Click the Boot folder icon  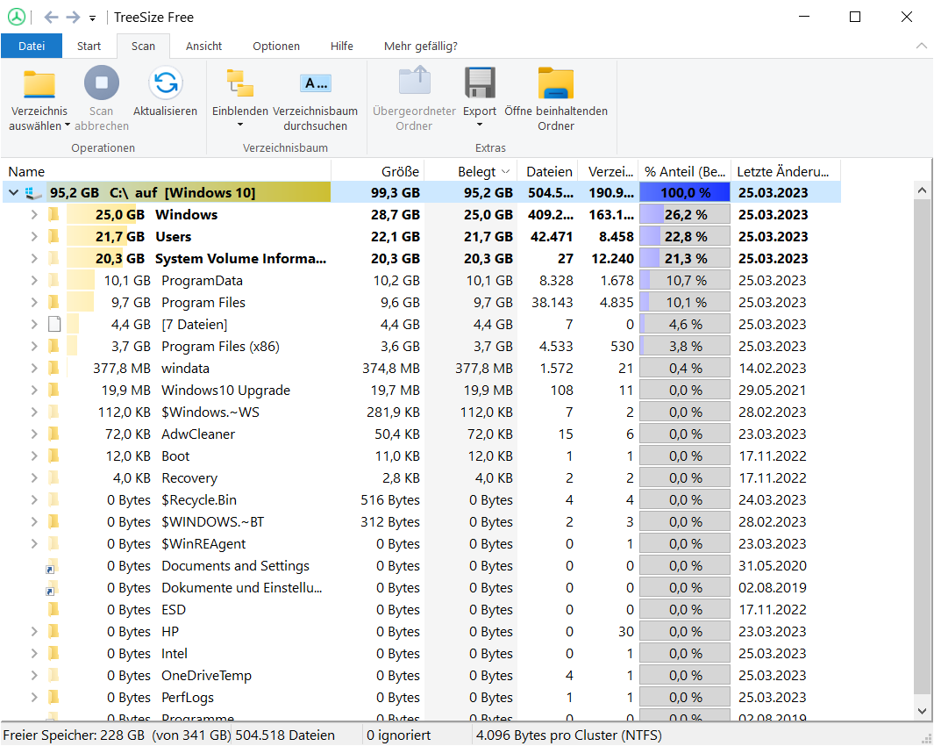pos(53,456)
